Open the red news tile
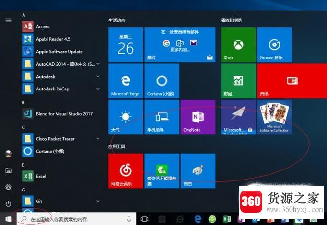This screenshot has width=327, height=225. [292, 81]
